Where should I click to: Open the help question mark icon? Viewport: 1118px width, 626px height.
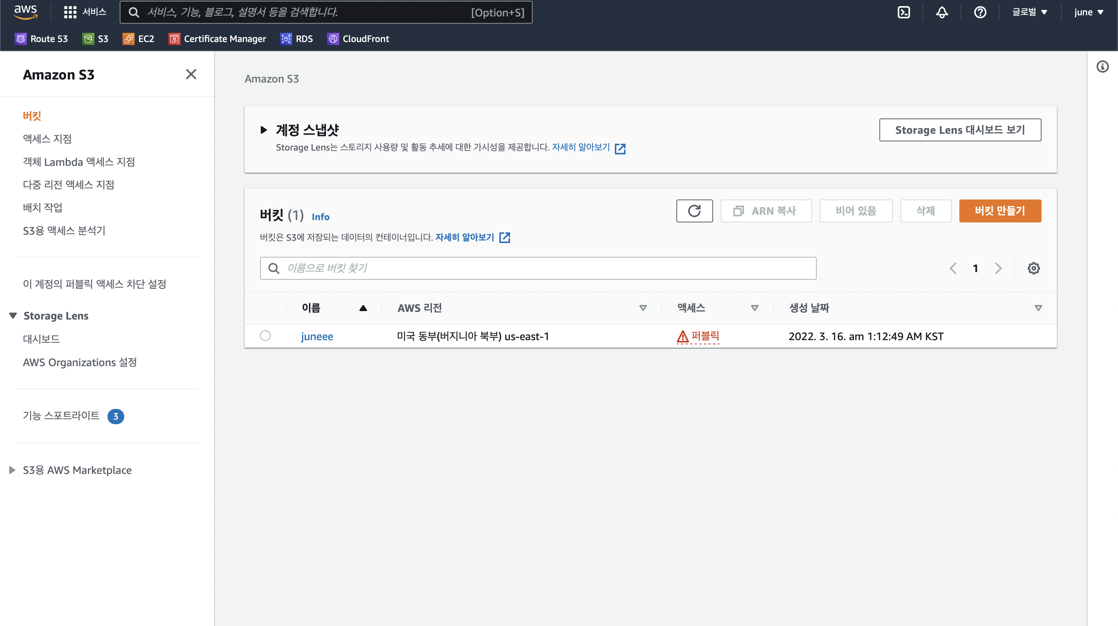click(980, 12)
